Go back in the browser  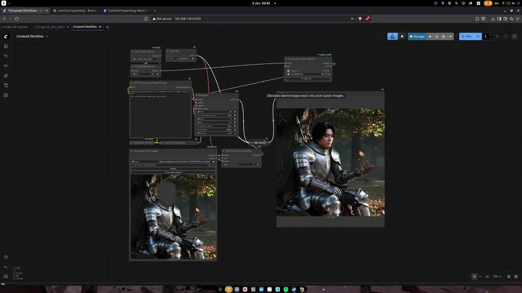(x=4, y=19)
